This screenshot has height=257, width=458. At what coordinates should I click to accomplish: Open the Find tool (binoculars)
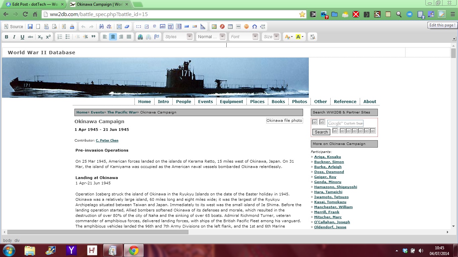click(101, 26)
